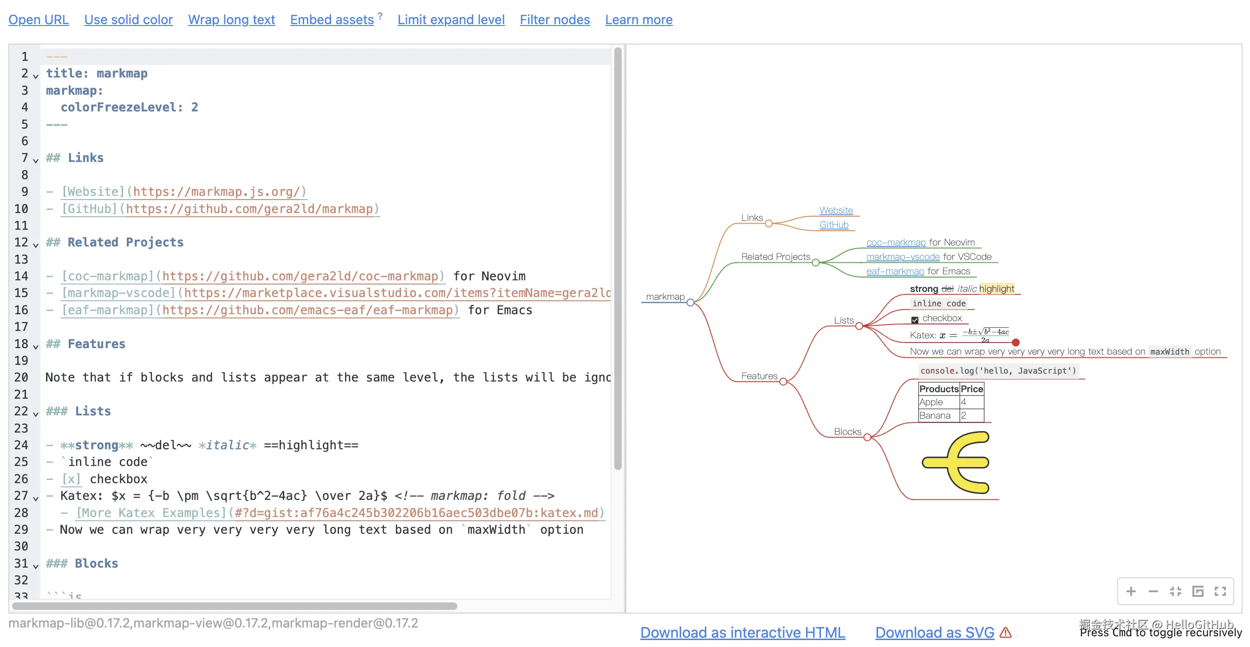Click Download as interactive HTML link
Image resolution: width=1250 pixels, height=647 pixels.
(x=742, y=633)
